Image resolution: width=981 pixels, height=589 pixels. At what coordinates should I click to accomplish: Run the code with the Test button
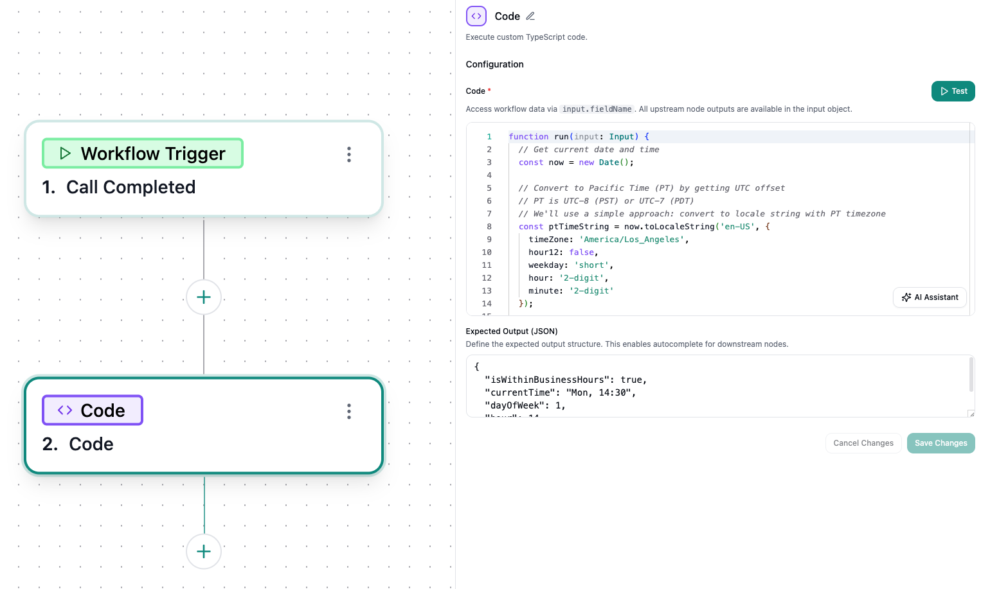pyautogui.click(x=953, y=91)
